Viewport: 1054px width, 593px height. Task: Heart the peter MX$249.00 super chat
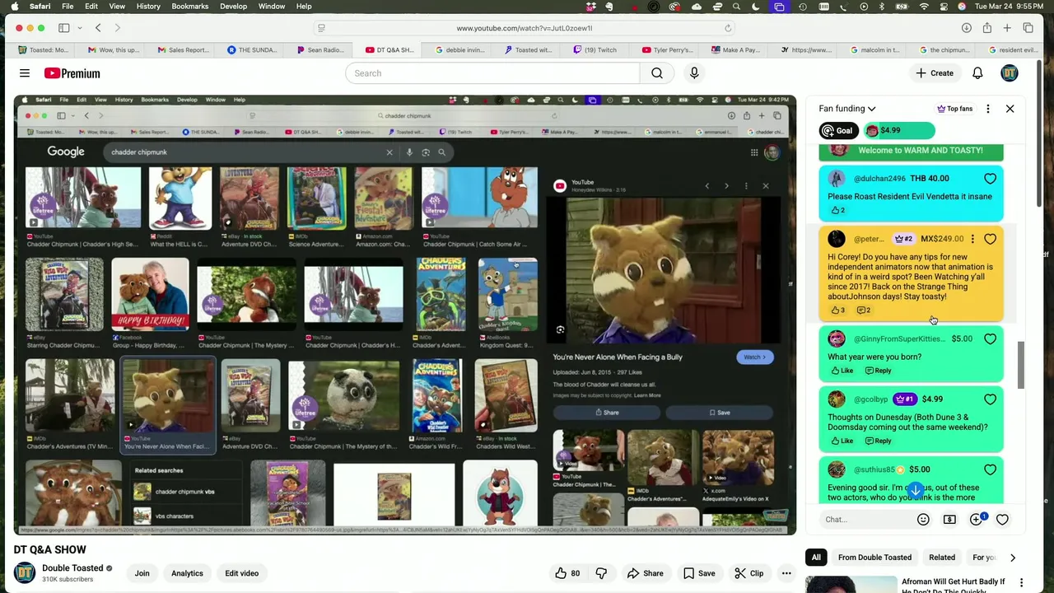click(x=990, y=239)
